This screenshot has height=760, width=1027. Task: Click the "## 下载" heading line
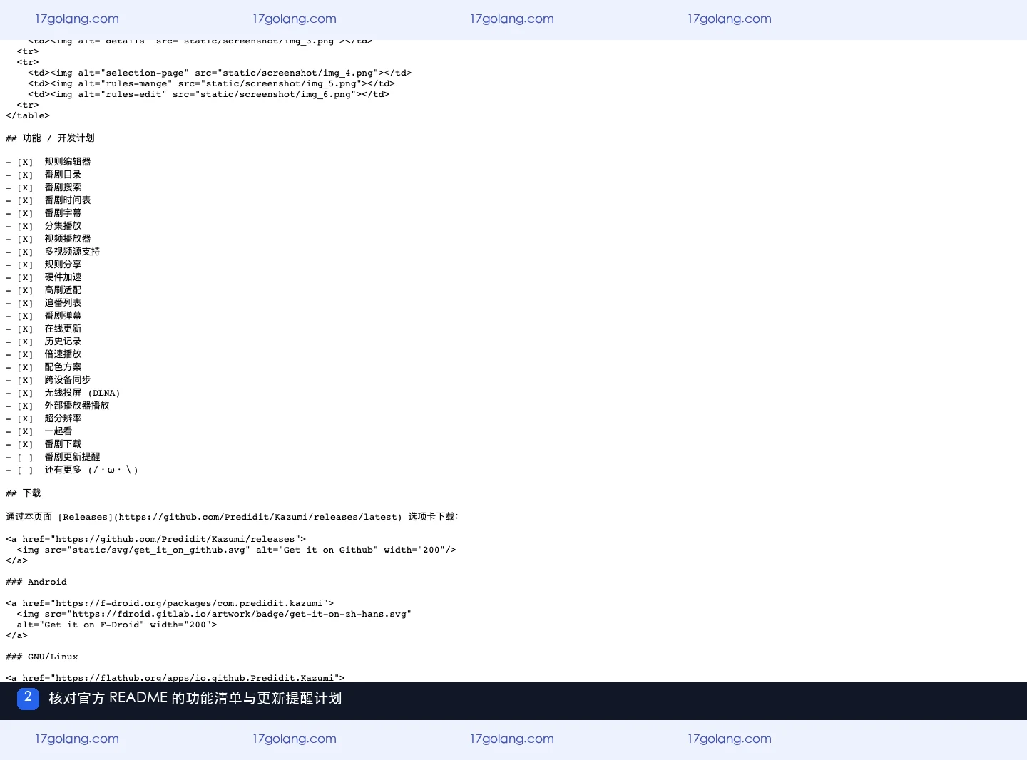24,493
